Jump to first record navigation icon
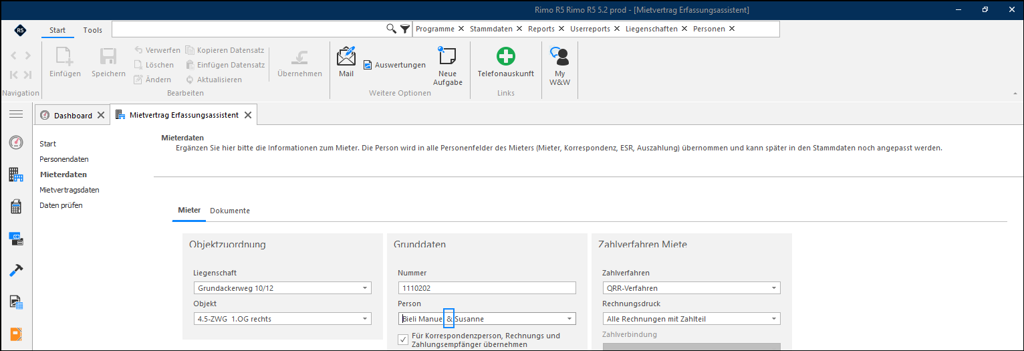 [14, 75]
